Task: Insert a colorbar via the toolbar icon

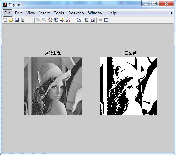Action: click(x=87, y=20)
